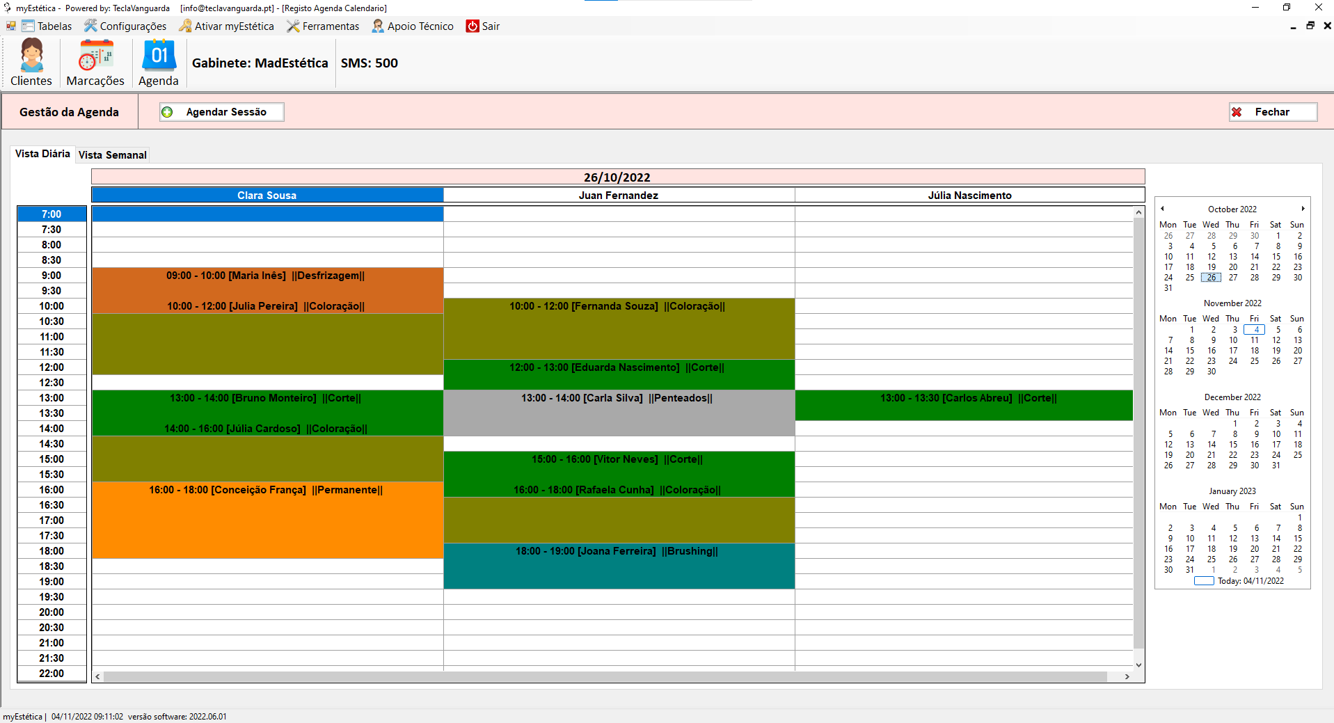The image size is (1334, 723).
Task: Open the Clientes icon
Action: click(x=31, y=56)
